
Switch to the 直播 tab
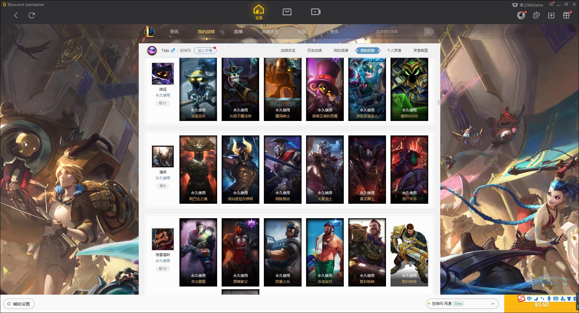(238, 32)
